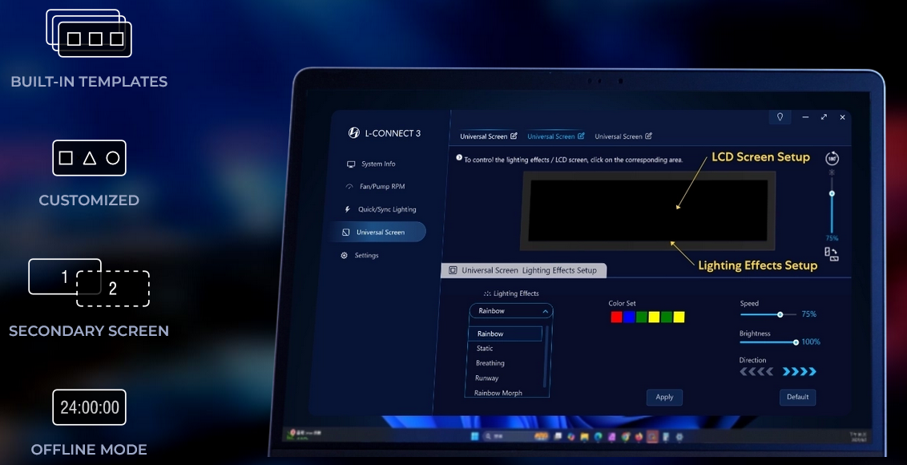Screen dimensions: 907x465
Task: Select Universal Screen in the sidebar menu
Action: pos(380,232)
